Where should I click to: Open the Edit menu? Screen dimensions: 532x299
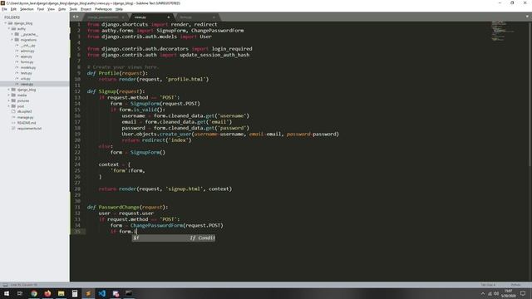[x=13, y=9]
